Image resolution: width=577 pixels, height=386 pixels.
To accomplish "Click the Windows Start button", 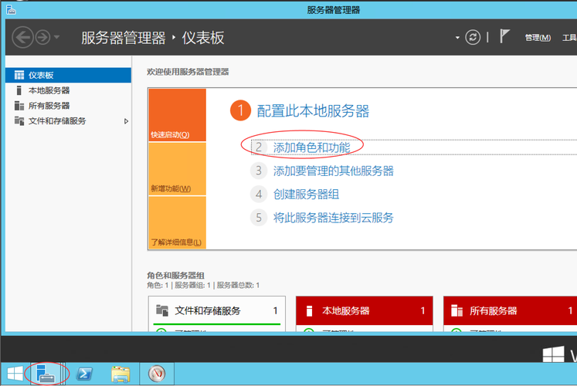I will [x=15, y=374].
